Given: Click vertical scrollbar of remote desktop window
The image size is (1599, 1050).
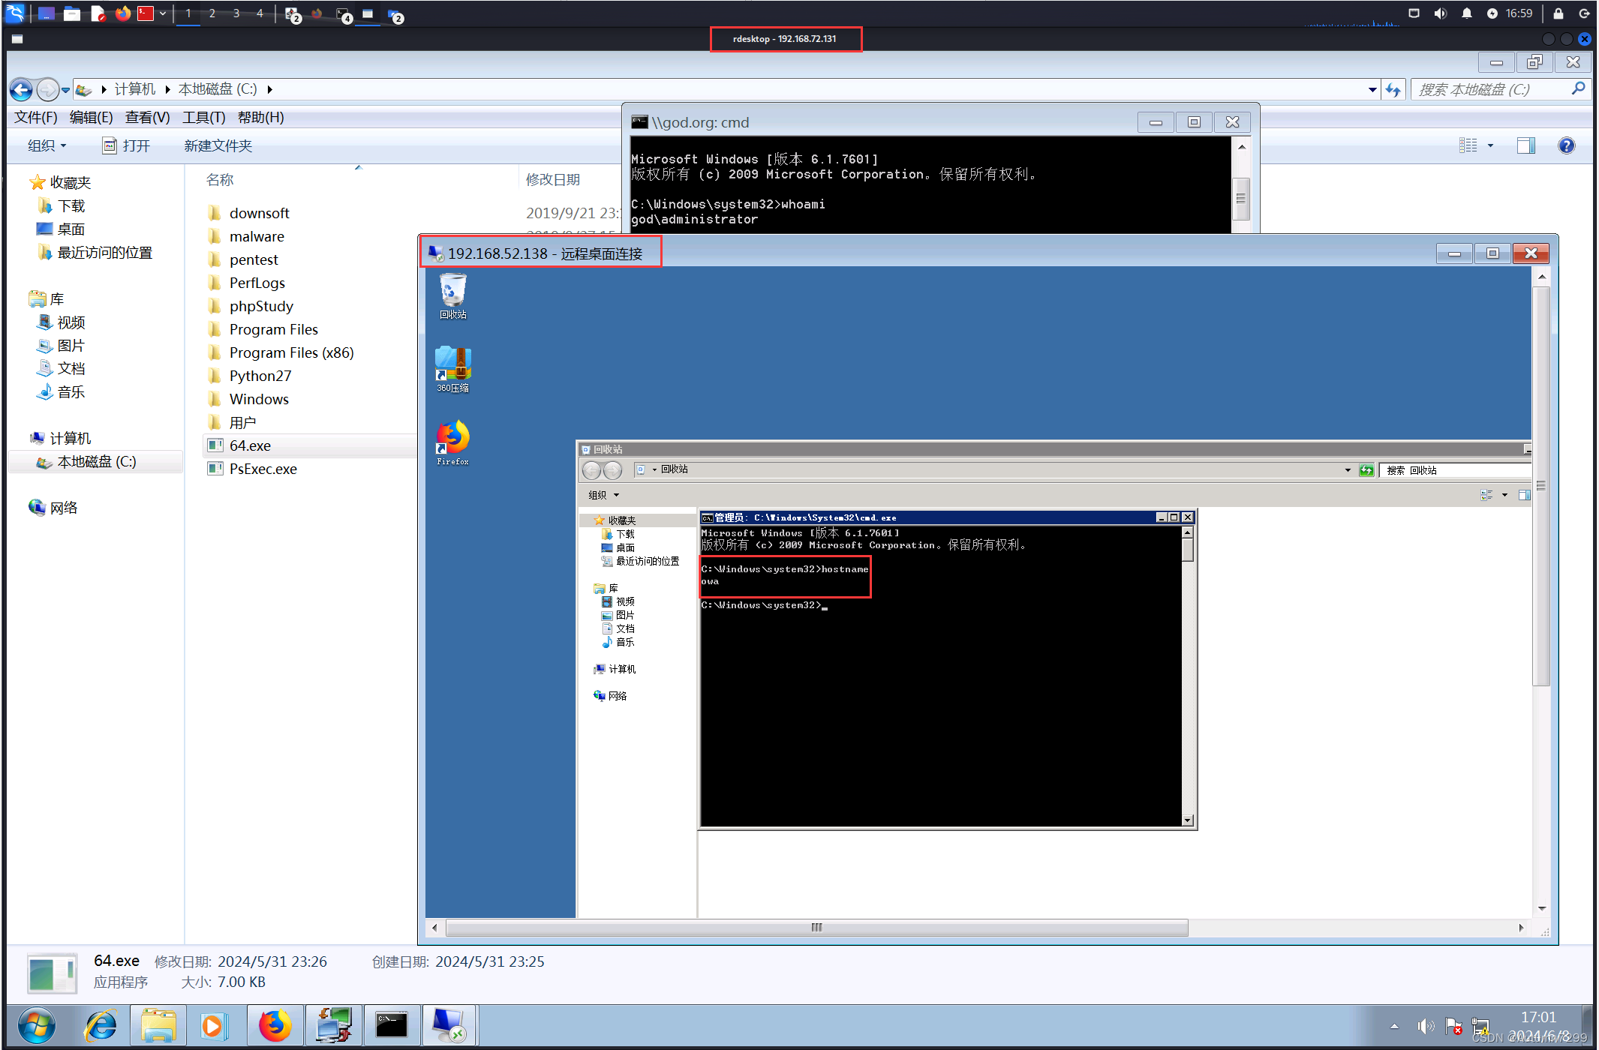Looking at the screenshot, I should click(1541, 486).
